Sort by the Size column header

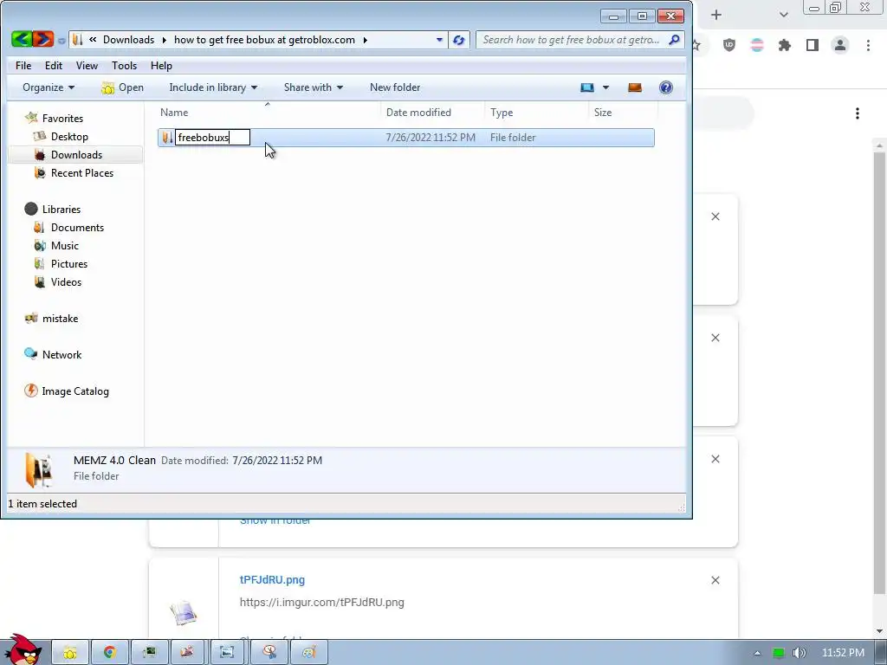point(623,112)
